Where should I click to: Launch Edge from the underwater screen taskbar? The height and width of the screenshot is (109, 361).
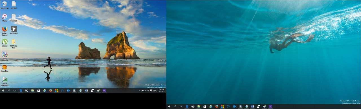[187, 106]
